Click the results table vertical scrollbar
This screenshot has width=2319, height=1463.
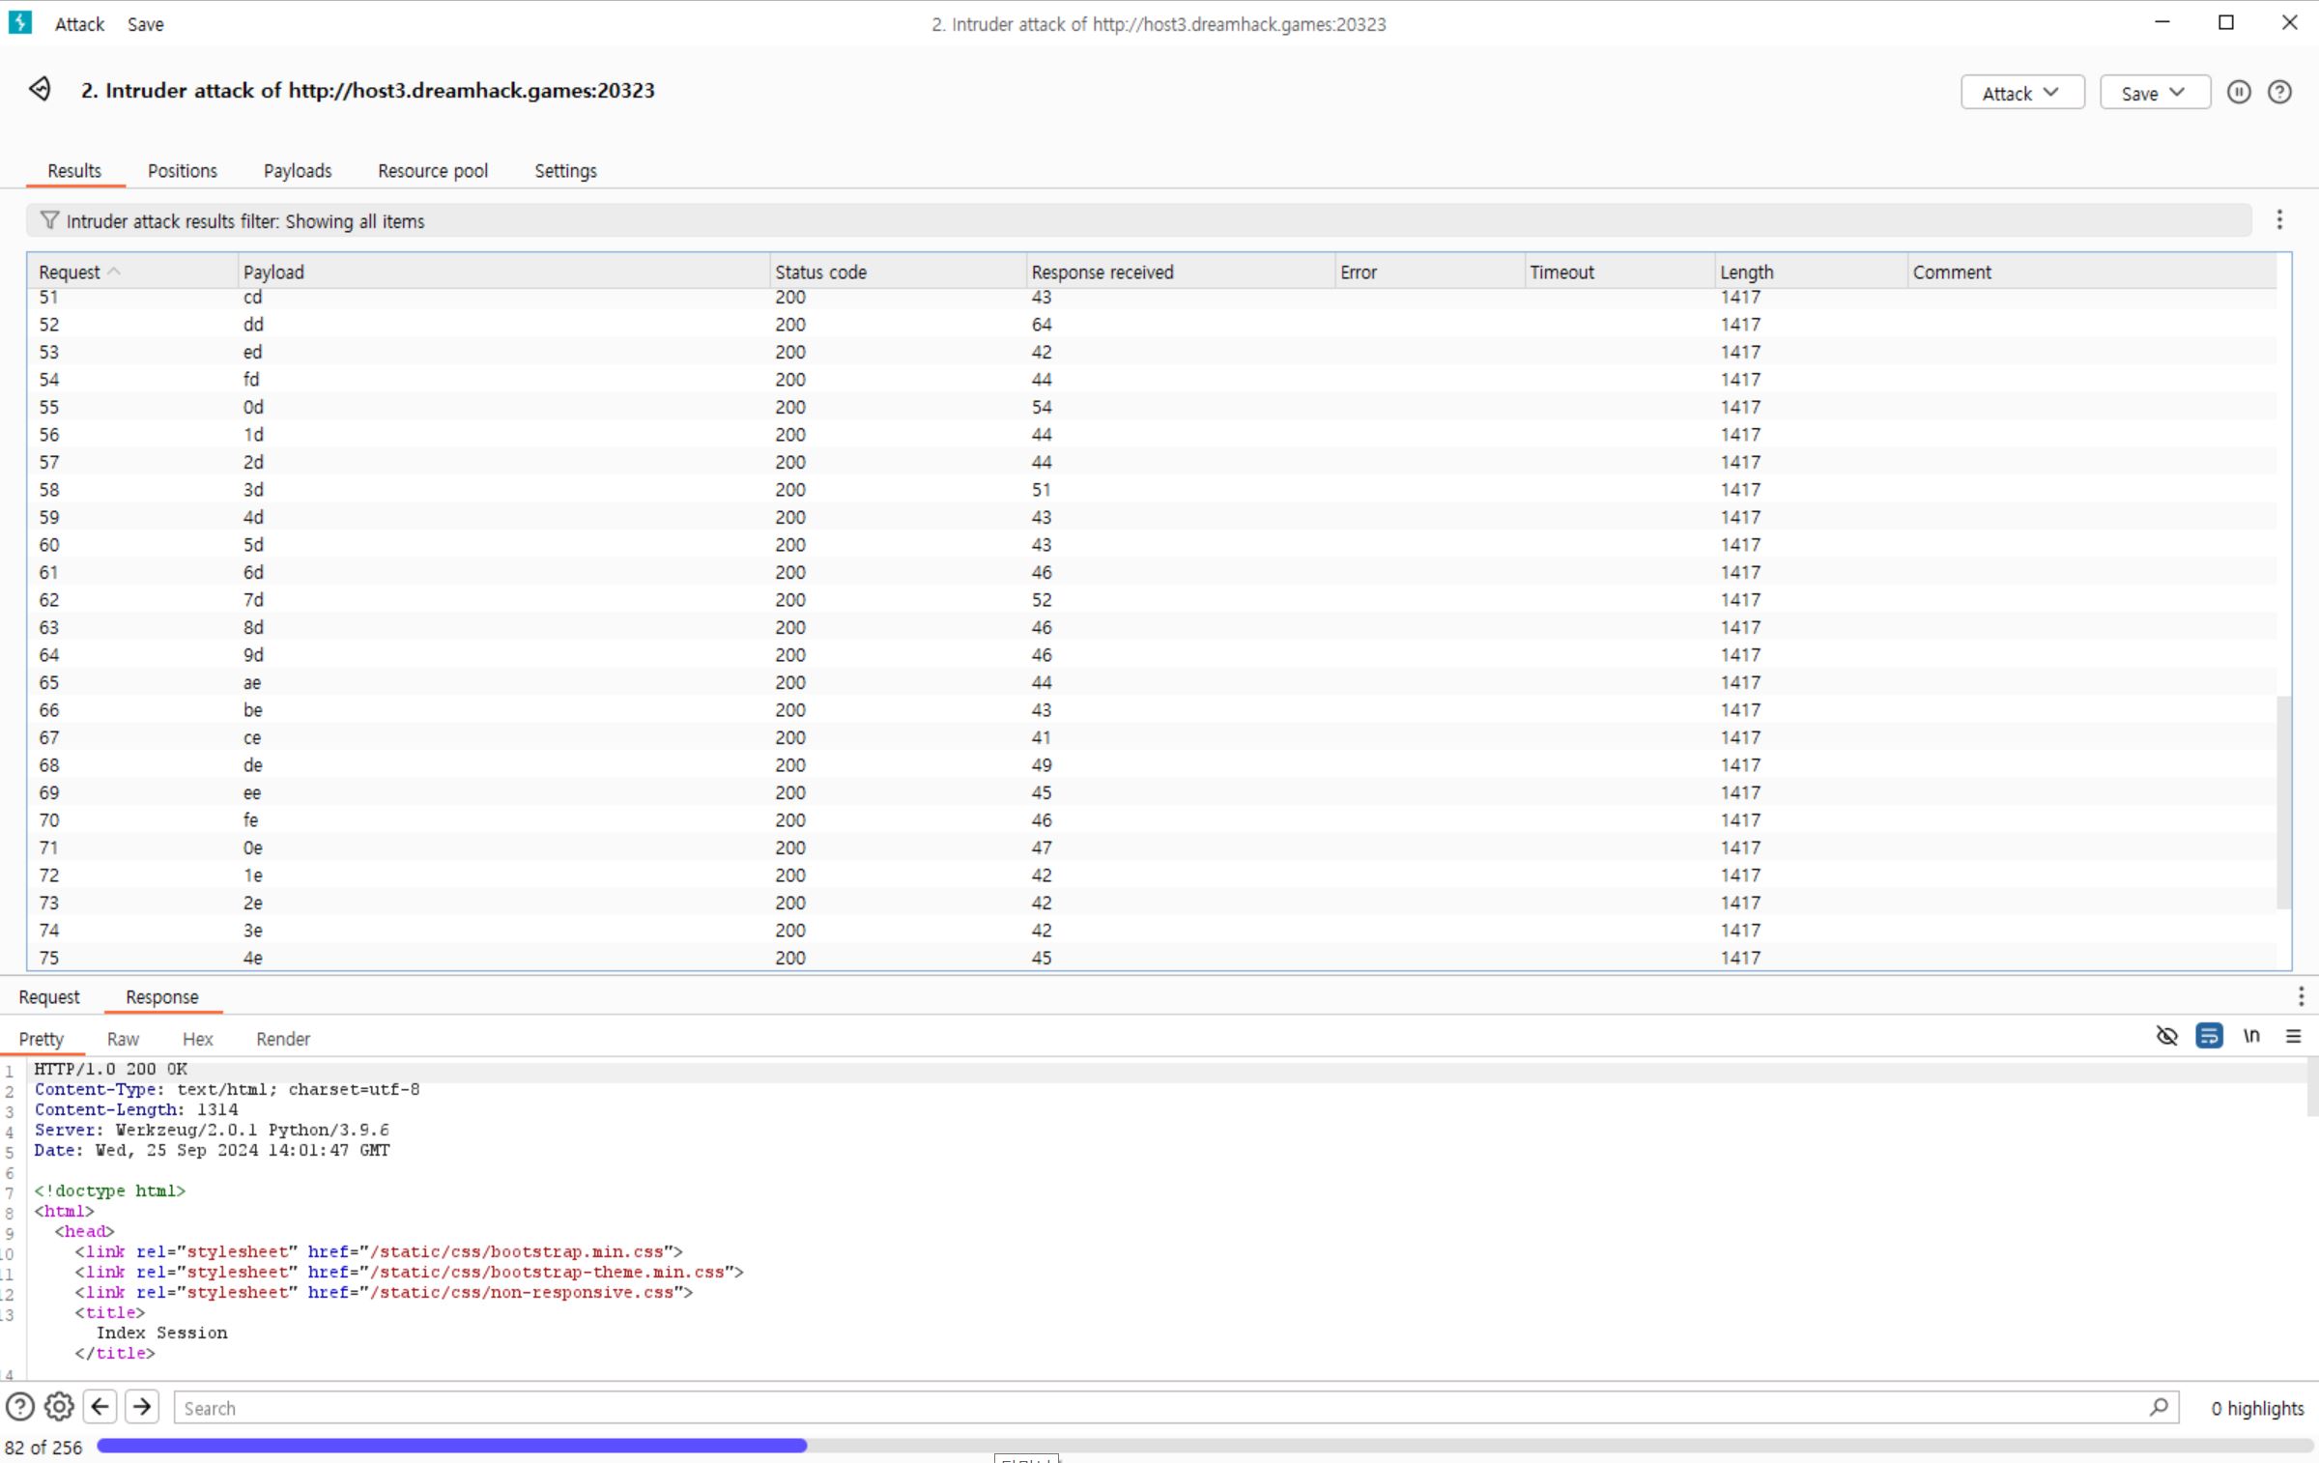tap(2283, 802)
